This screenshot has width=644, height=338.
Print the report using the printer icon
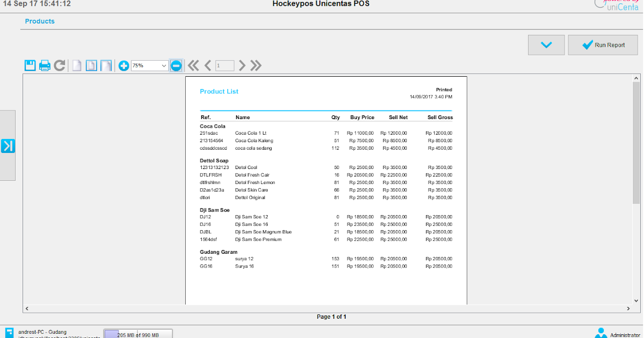pos(45,65)
